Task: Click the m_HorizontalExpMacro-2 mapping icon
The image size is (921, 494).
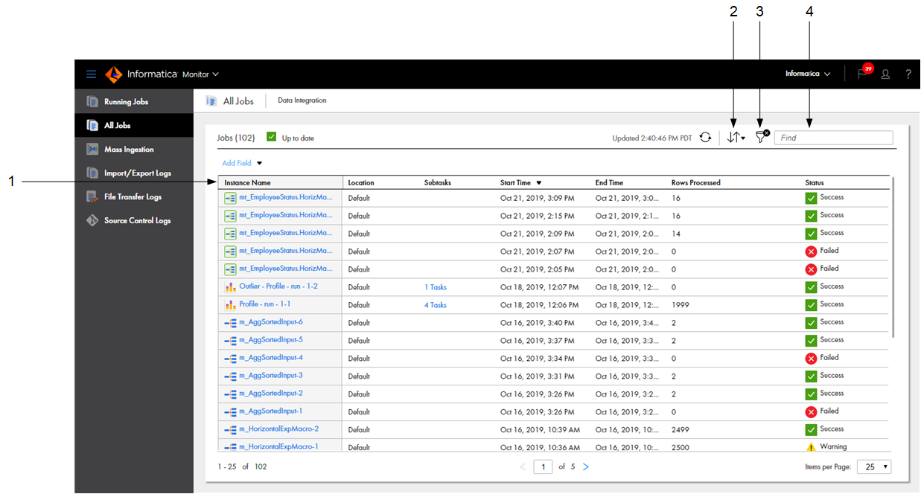Action: 230,429
